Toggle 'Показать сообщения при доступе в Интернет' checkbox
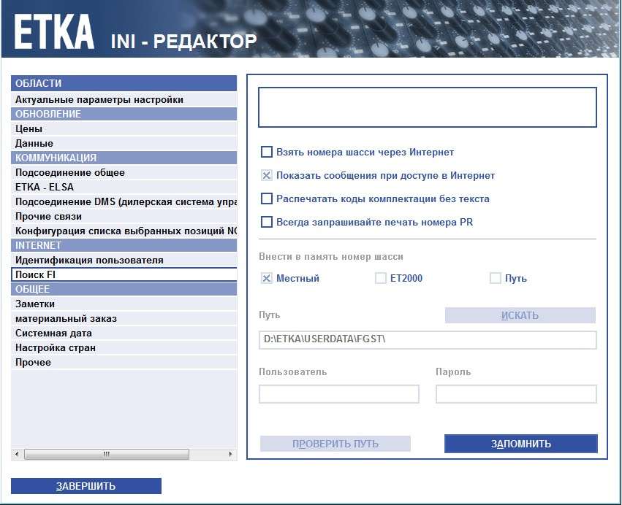Screen dimensions: 622x505 (x=267, y=175)
